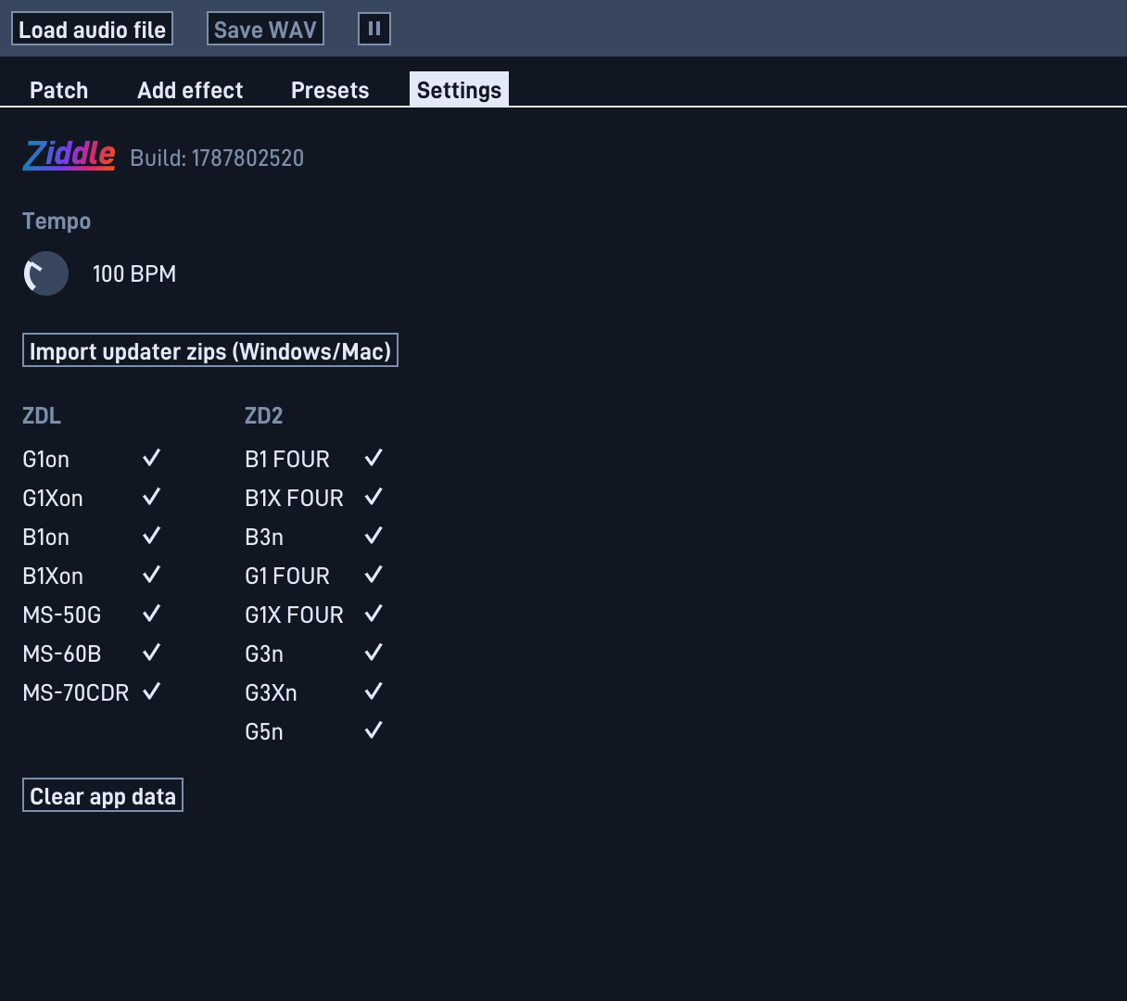
Task: Click the G3Xn device name
Action: pos(271,692)
